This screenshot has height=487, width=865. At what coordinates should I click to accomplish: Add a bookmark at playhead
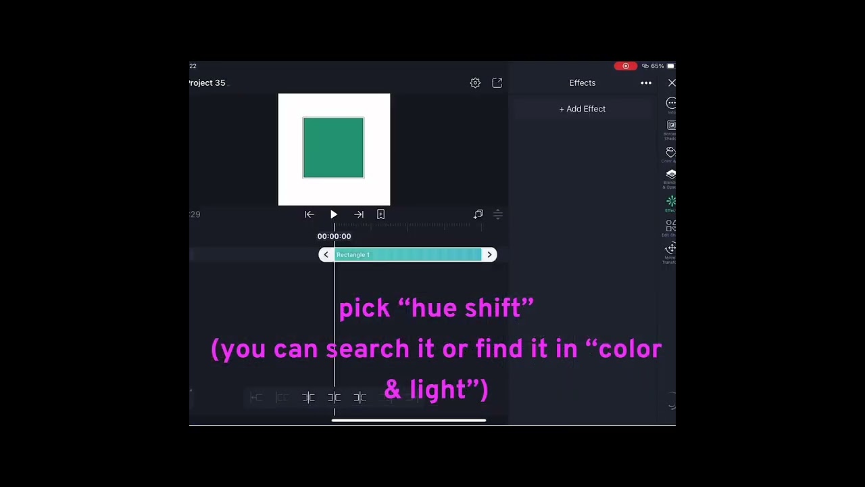[x=381, y=214]
